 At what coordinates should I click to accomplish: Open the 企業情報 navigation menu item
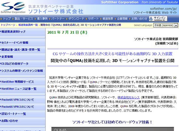[x=122, y=19]
